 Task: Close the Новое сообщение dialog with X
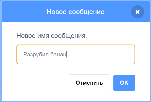(138, 12)
